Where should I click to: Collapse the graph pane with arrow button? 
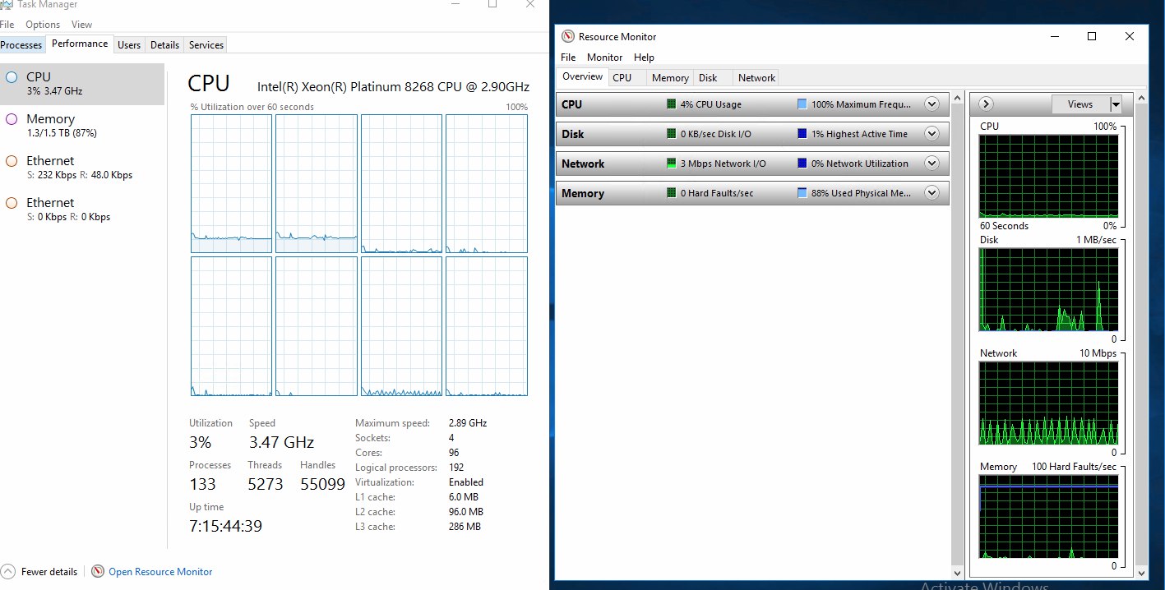tap(986, 104)
